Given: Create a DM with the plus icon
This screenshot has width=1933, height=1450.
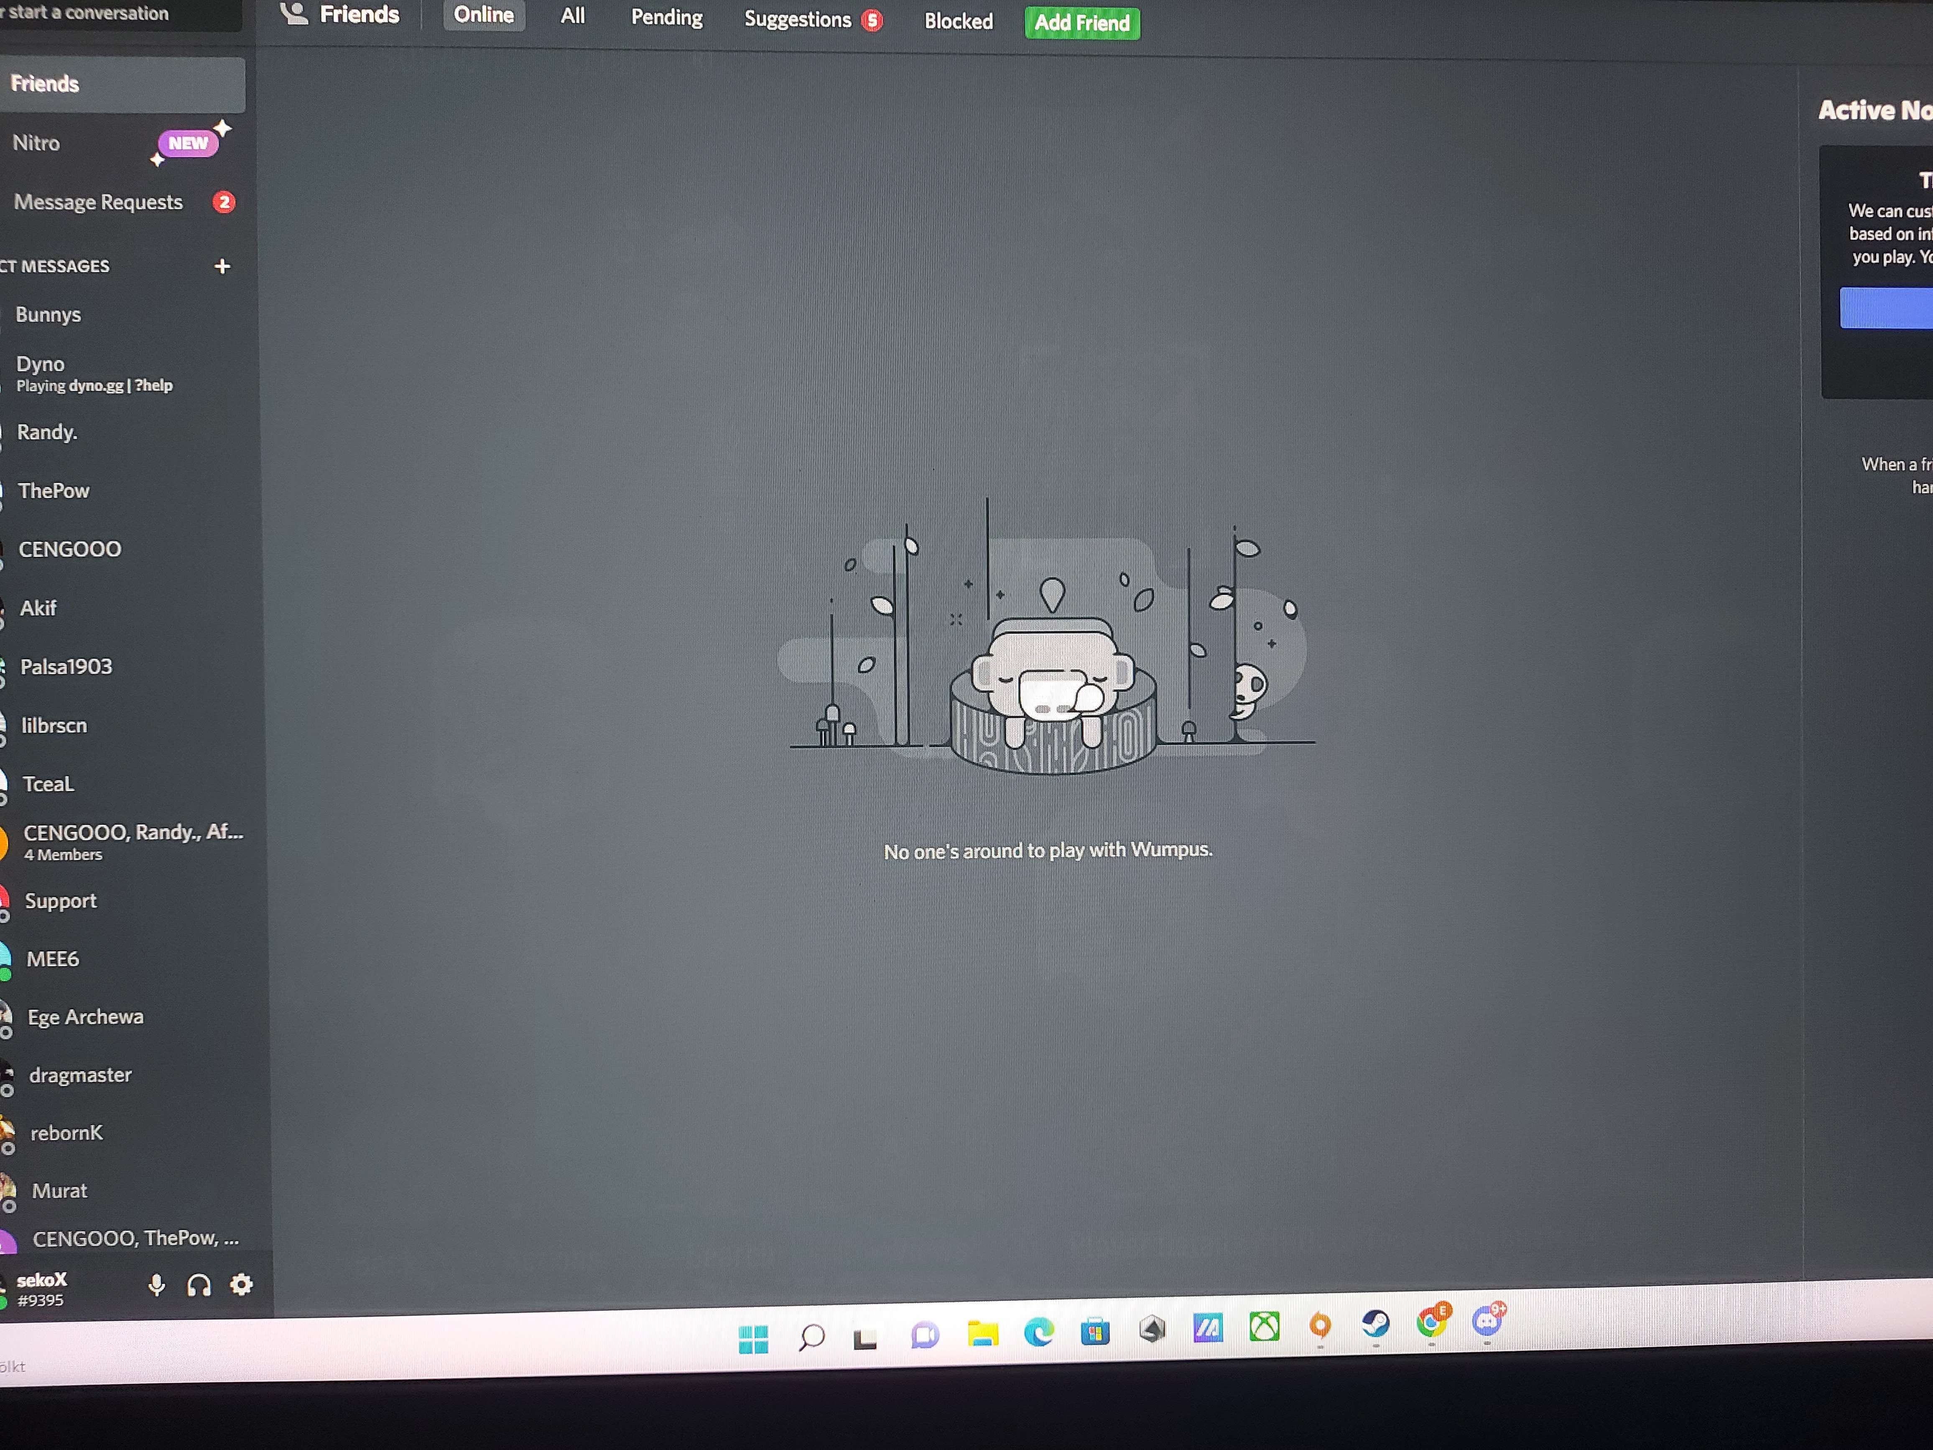Looking at the screenshot, I should click(x=223, y=265).
